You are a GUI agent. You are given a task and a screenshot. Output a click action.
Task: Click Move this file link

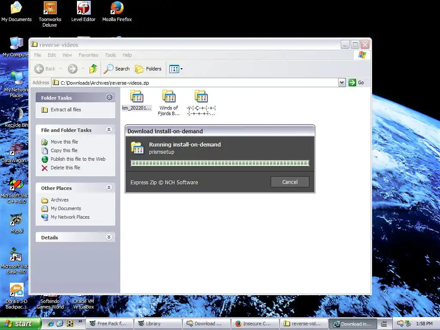point(59,142)
